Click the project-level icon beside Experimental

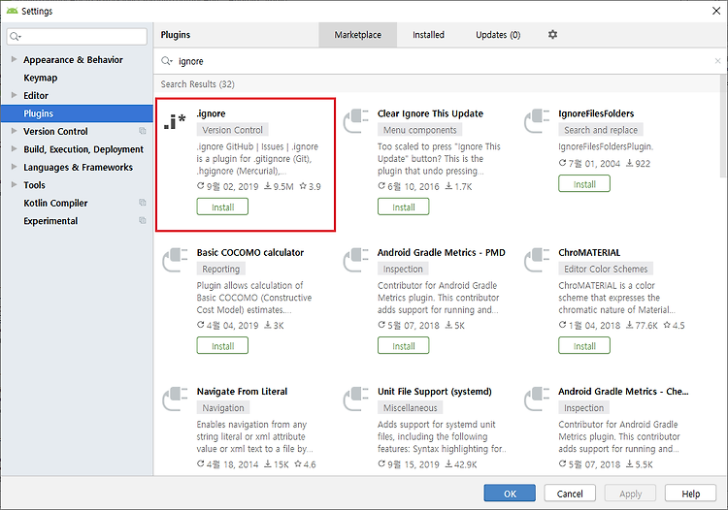point(143,221)
